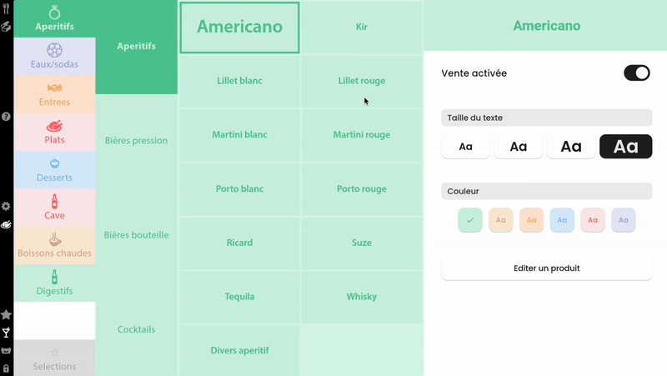This screenshot has height=376, width=667.
Task: Open the Cocktails subcategory
Action: (x=136, y=329)
